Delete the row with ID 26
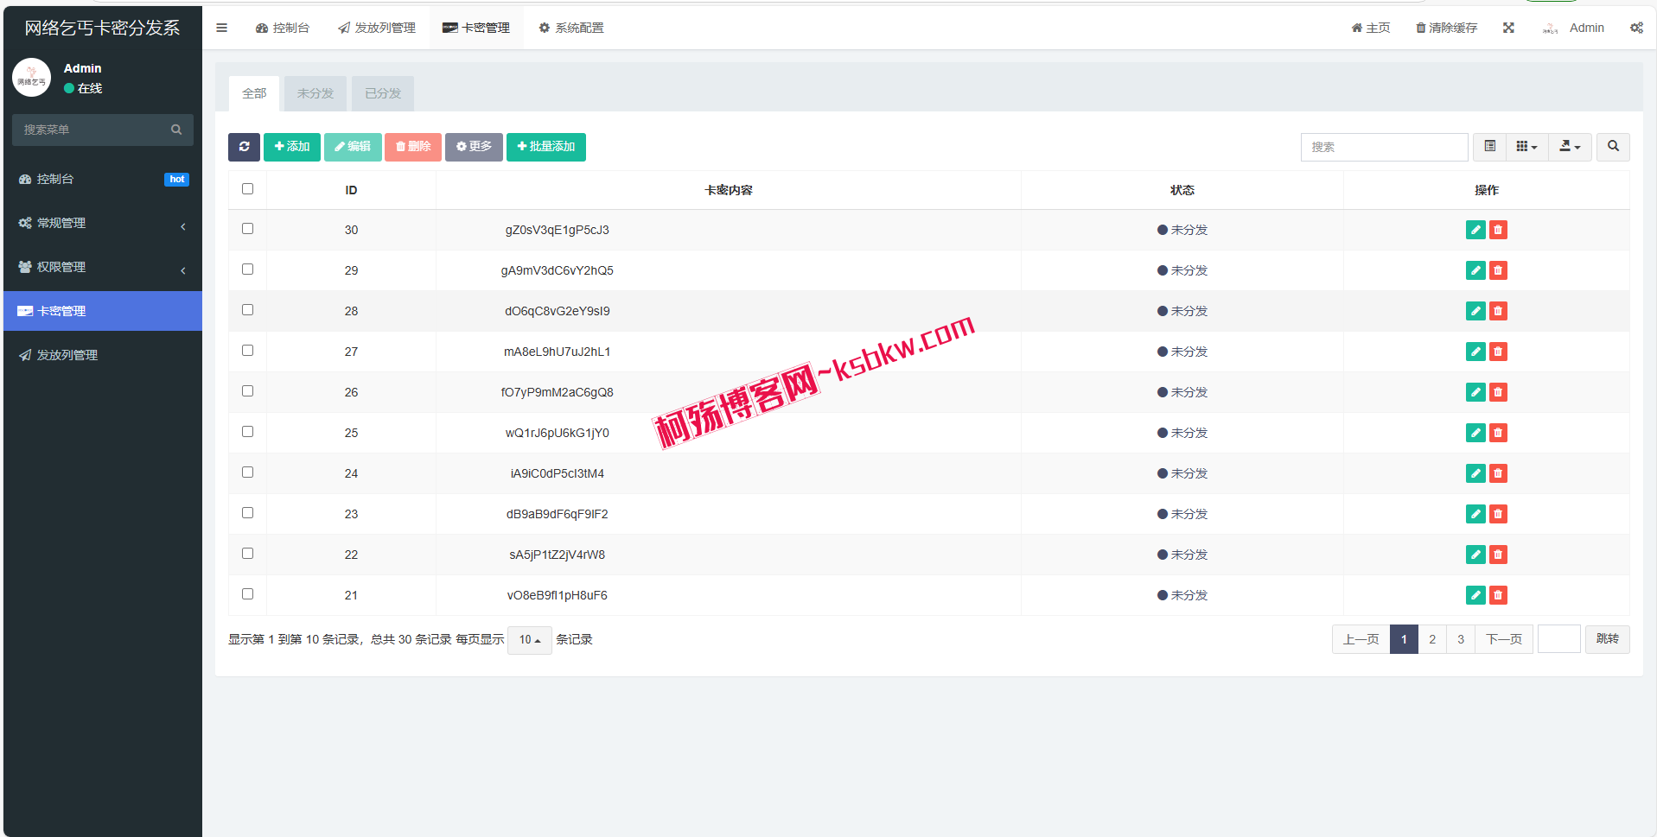The image size is (1657, 837). click(x=1498, y=392)
